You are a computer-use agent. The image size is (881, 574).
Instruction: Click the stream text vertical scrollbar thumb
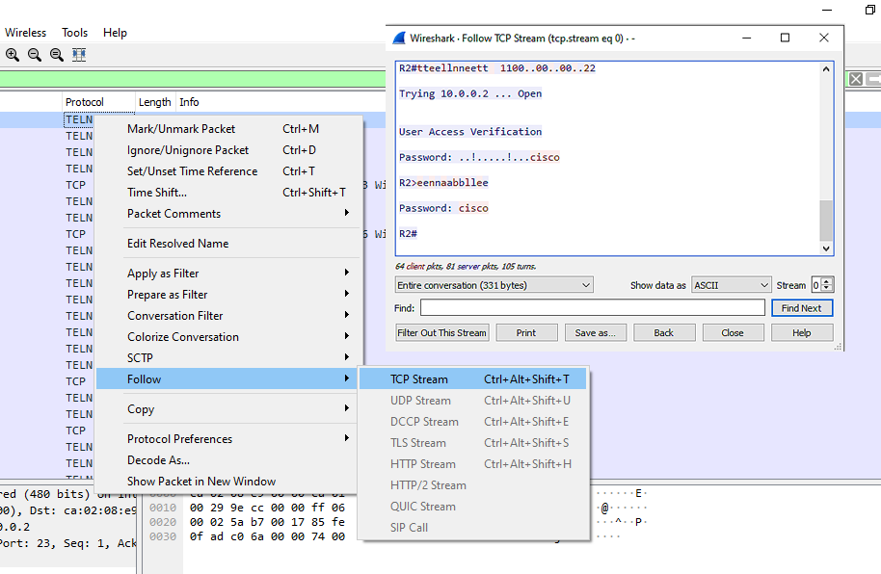825,221
